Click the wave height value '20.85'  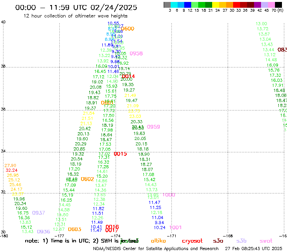point(79,149)
